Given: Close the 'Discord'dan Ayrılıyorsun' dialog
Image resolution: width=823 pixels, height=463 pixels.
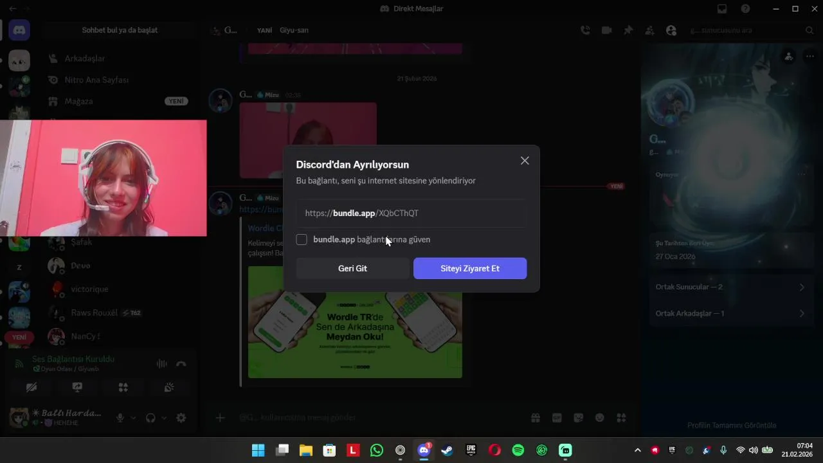Looking at the screenshot, I should click(525, 161).
